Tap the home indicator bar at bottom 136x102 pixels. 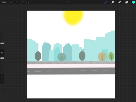(x=68, y=101)
